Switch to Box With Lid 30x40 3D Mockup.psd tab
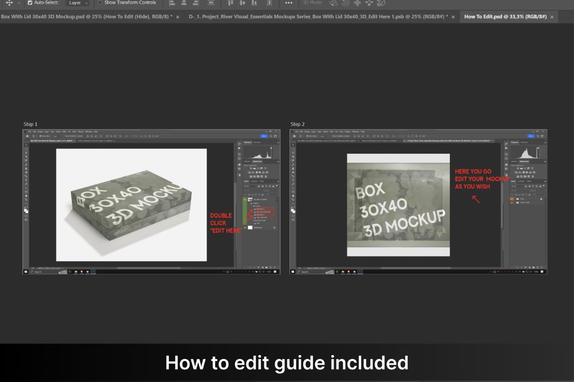 (87, 17)
